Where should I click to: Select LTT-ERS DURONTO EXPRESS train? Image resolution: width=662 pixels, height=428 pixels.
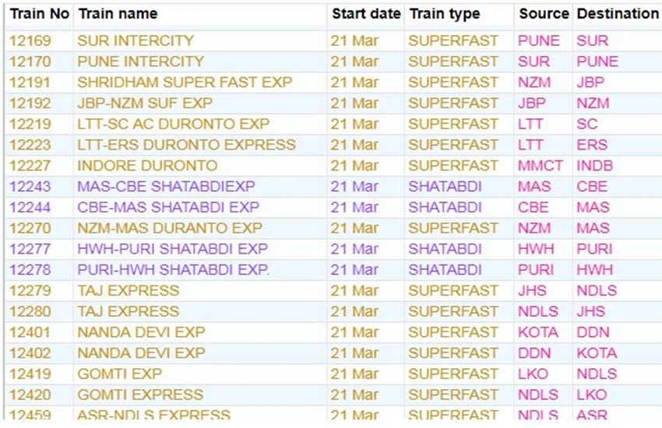[186, 145]
